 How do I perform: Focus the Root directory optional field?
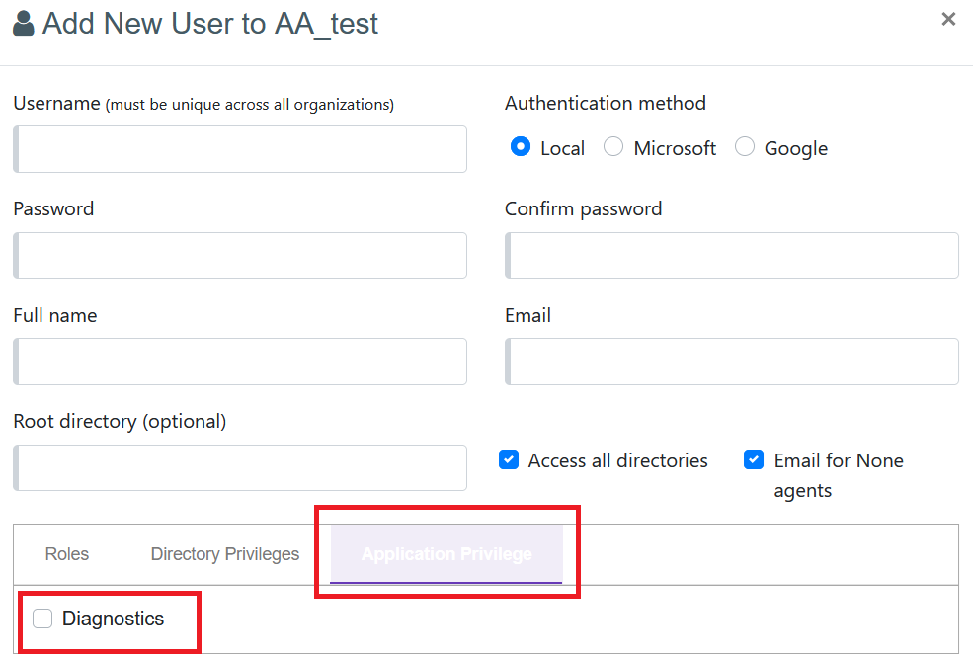[240, 467]
